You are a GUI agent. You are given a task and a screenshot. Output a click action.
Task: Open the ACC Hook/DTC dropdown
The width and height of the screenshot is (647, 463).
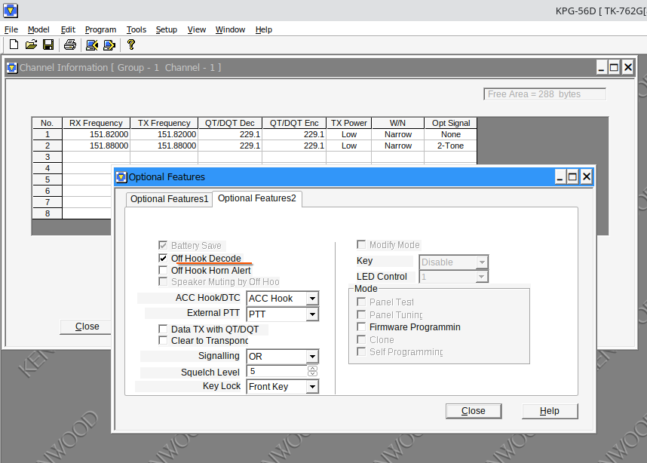pos(312,299)
